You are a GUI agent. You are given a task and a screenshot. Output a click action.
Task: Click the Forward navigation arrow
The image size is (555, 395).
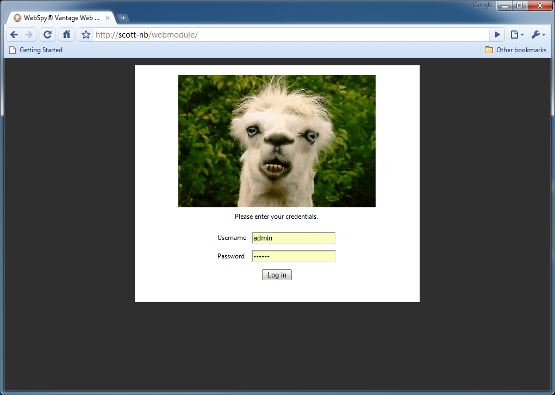(29, 35)
